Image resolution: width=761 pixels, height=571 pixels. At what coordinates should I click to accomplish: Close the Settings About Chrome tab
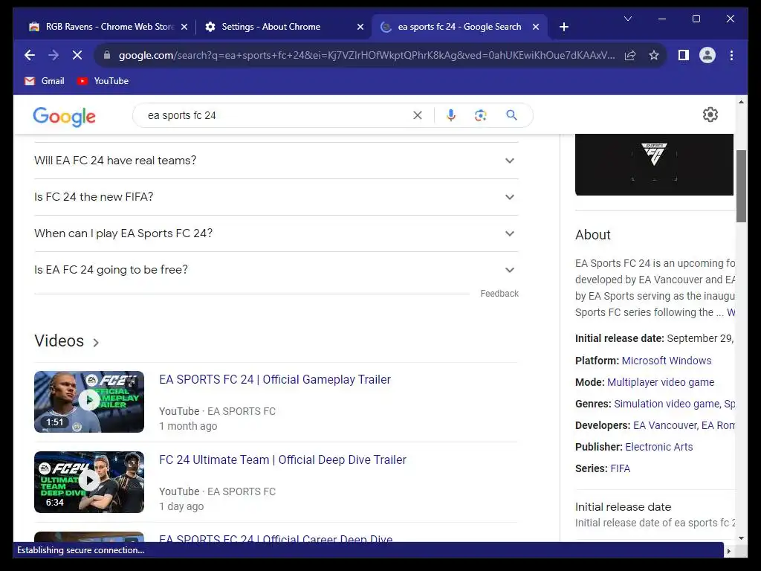(360, 28)
